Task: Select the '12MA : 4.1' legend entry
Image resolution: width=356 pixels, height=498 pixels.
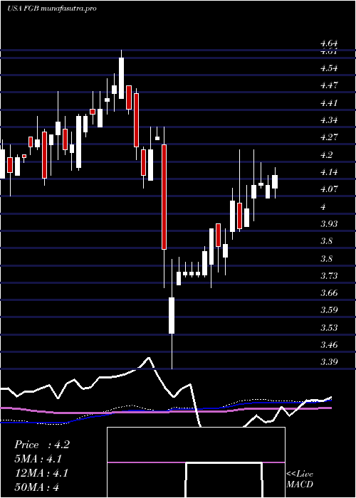Action: tap(41, 473)
